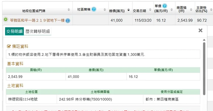
Task: Toggle the 備註資料 checkbox icon
Action: [9, 46]
